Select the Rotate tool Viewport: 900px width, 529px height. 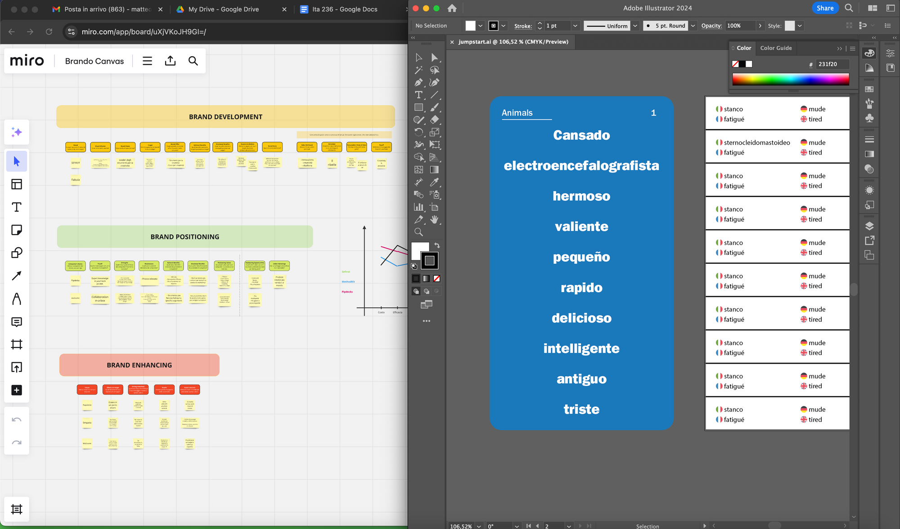[x=418, y=132]
